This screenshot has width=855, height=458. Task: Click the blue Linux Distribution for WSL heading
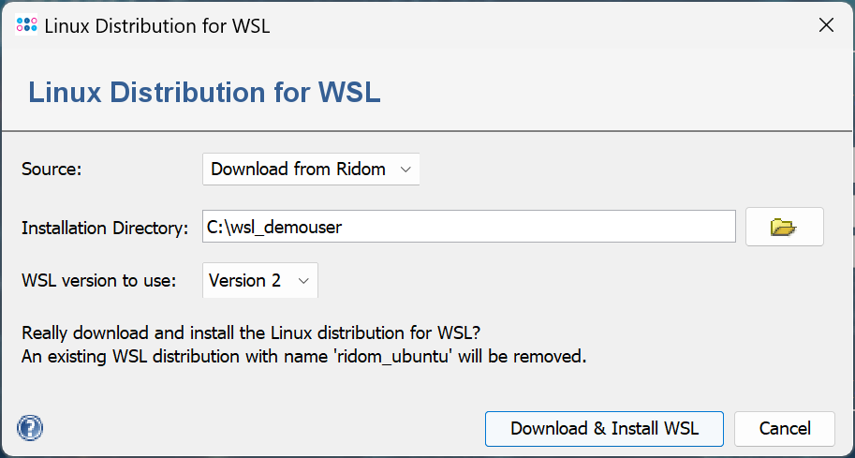pyautogui.click(x=204, y=93)
